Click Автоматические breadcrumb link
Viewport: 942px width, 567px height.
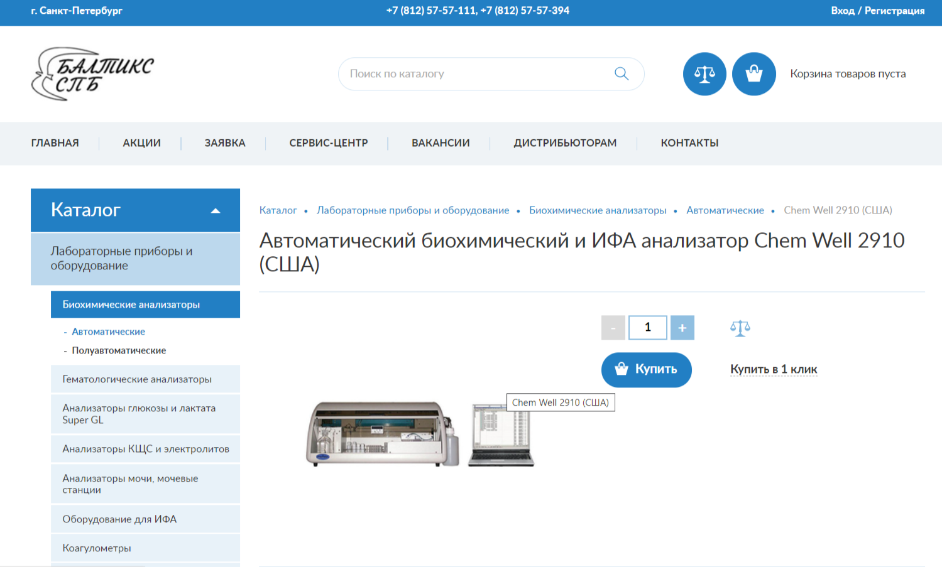click(725, 210)
